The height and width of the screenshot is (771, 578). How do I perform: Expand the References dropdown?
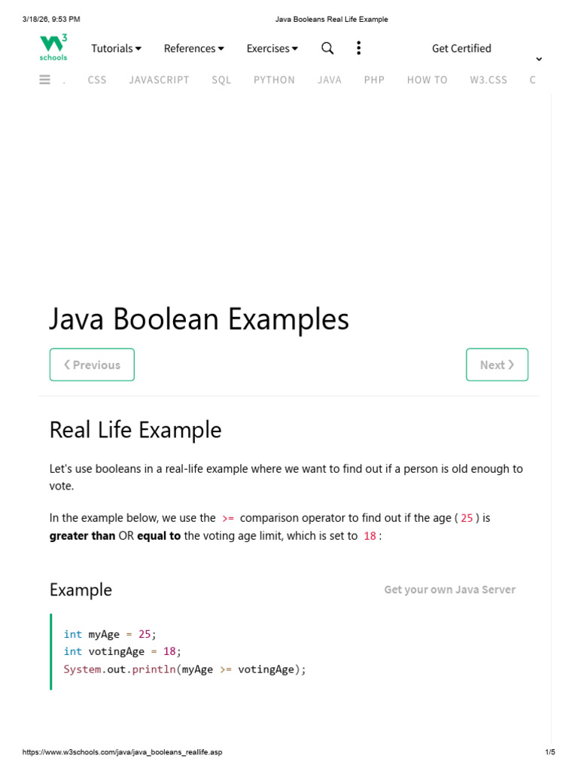click(194, 48)
